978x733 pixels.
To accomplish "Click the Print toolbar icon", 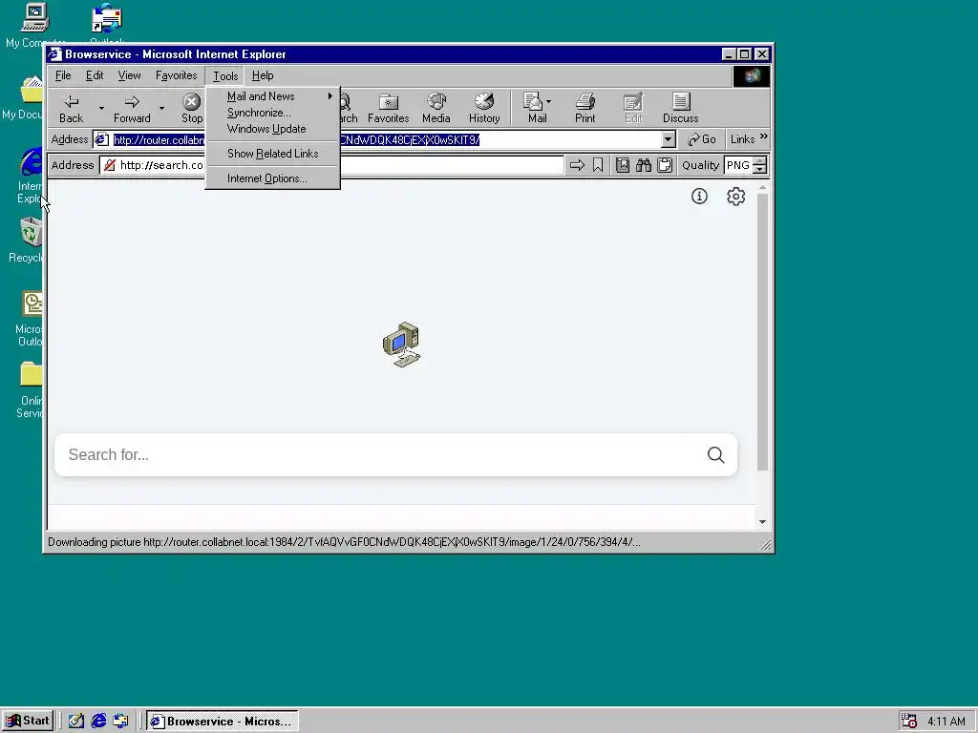I will click(x=585, y=108).
